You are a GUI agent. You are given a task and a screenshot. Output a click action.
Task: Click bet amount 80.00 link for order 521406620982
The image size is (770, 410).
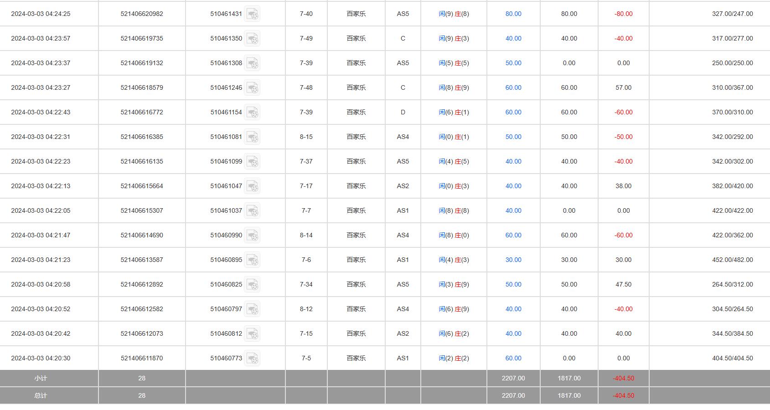click(x=513, y=14)
